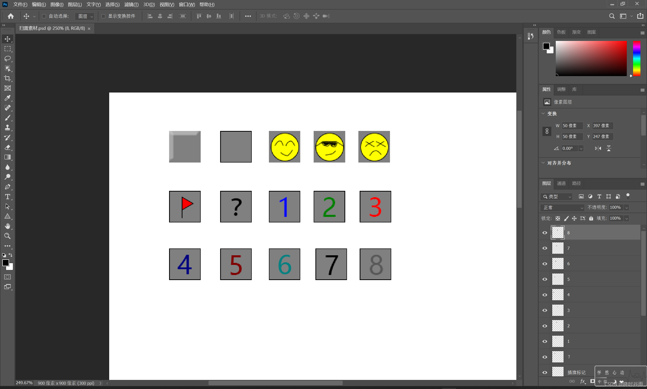Select the Dodge tool

[7, 177]
